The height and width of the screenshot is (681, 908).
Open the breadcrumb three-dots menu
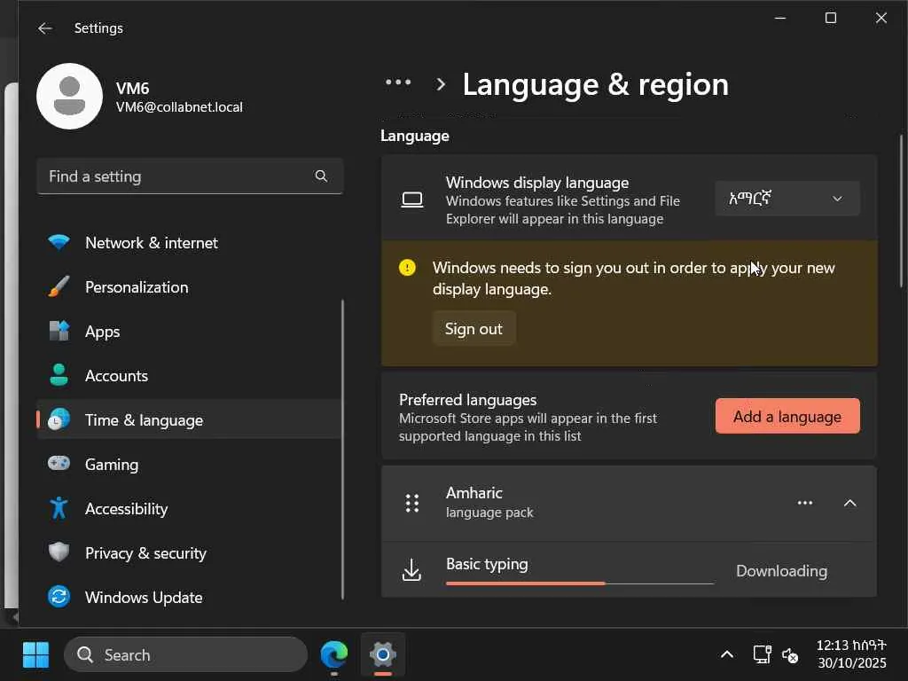398,82
